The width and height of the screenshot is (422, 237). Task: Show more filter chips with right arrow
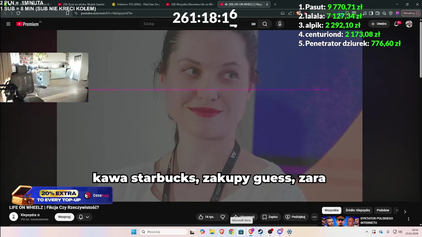405,211
